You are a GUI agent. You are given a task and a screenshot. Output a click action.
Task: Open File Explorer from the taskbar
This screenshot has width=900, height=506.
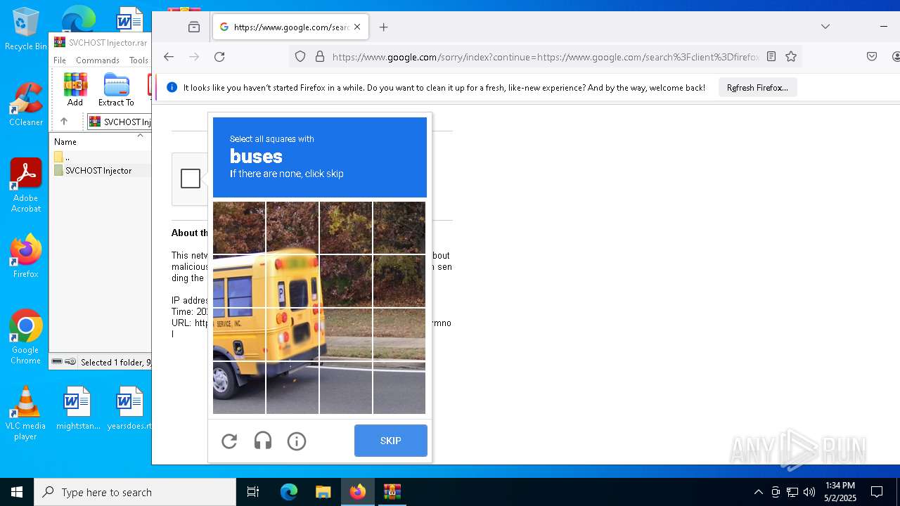[x=323, y=492]
